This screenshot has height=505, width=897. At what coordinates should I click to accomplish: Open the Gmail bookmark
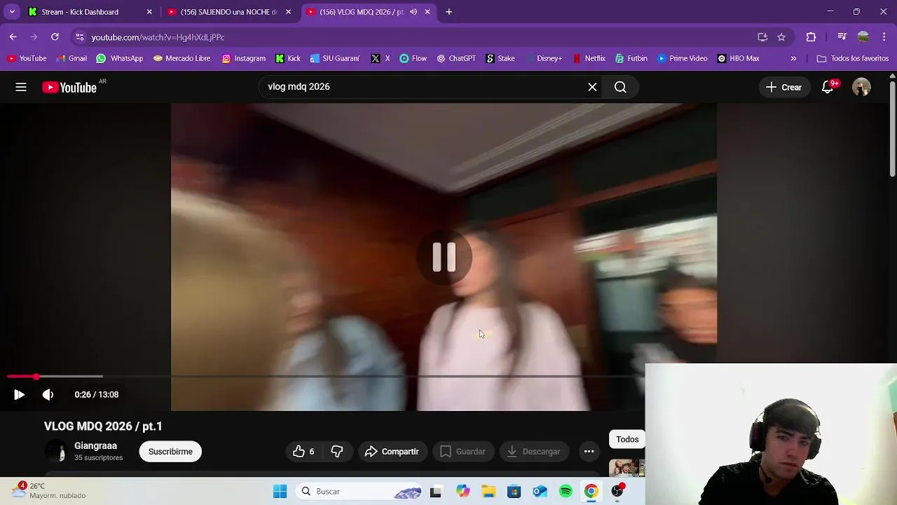click(71, 58)
